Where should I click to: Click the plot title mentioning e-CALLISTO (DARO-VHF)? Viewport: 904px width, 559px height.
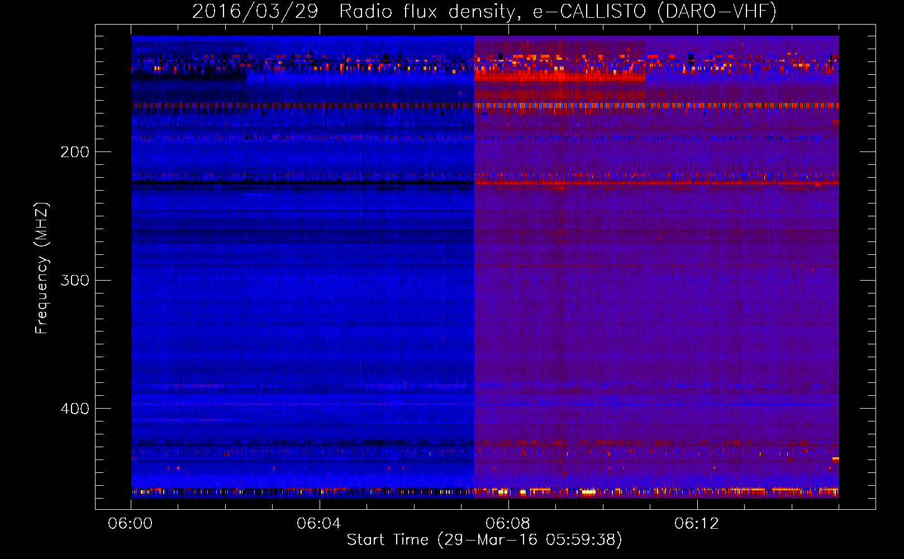click(x=484, y=11)
